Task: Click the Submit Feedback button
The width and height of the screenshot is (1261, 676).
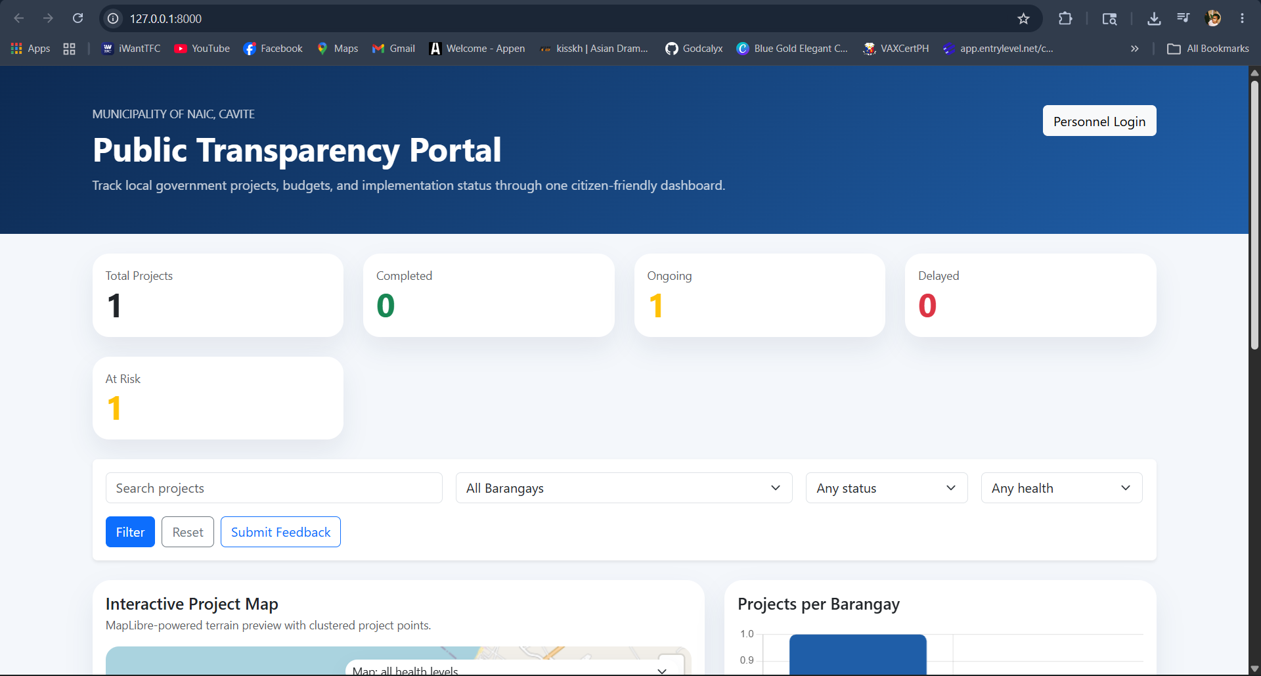Action: [x=280, y=532]
